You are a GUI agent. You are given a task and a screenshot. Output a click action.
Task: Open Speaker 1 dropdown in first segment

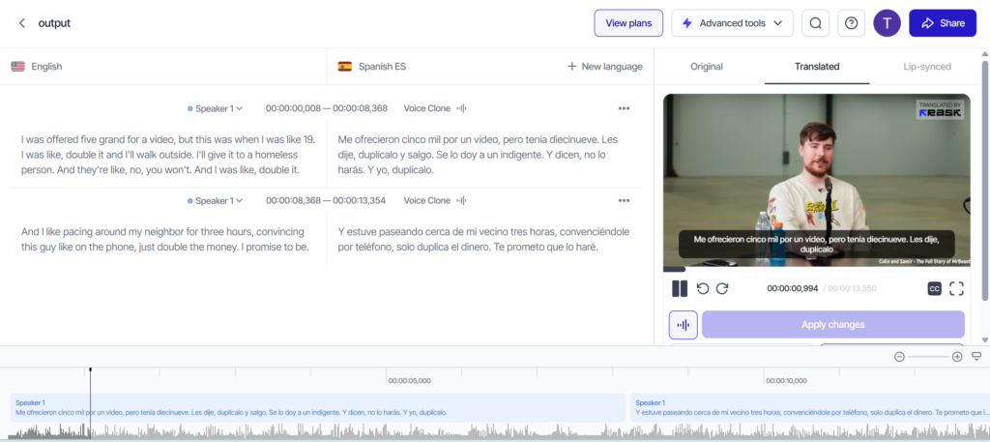(x=216, y=108)
